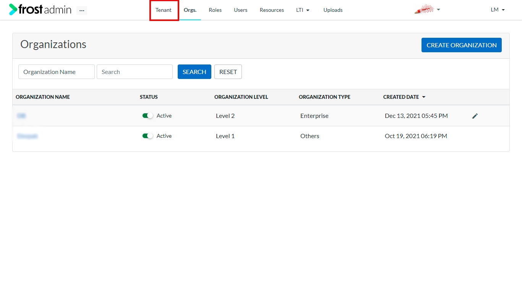Screen dimensions: 522x293
Task: Select the Level 2 cell
Action: 225,116
